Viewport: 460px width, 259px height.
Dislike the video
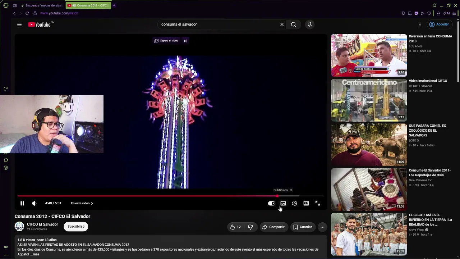[250, 227]
